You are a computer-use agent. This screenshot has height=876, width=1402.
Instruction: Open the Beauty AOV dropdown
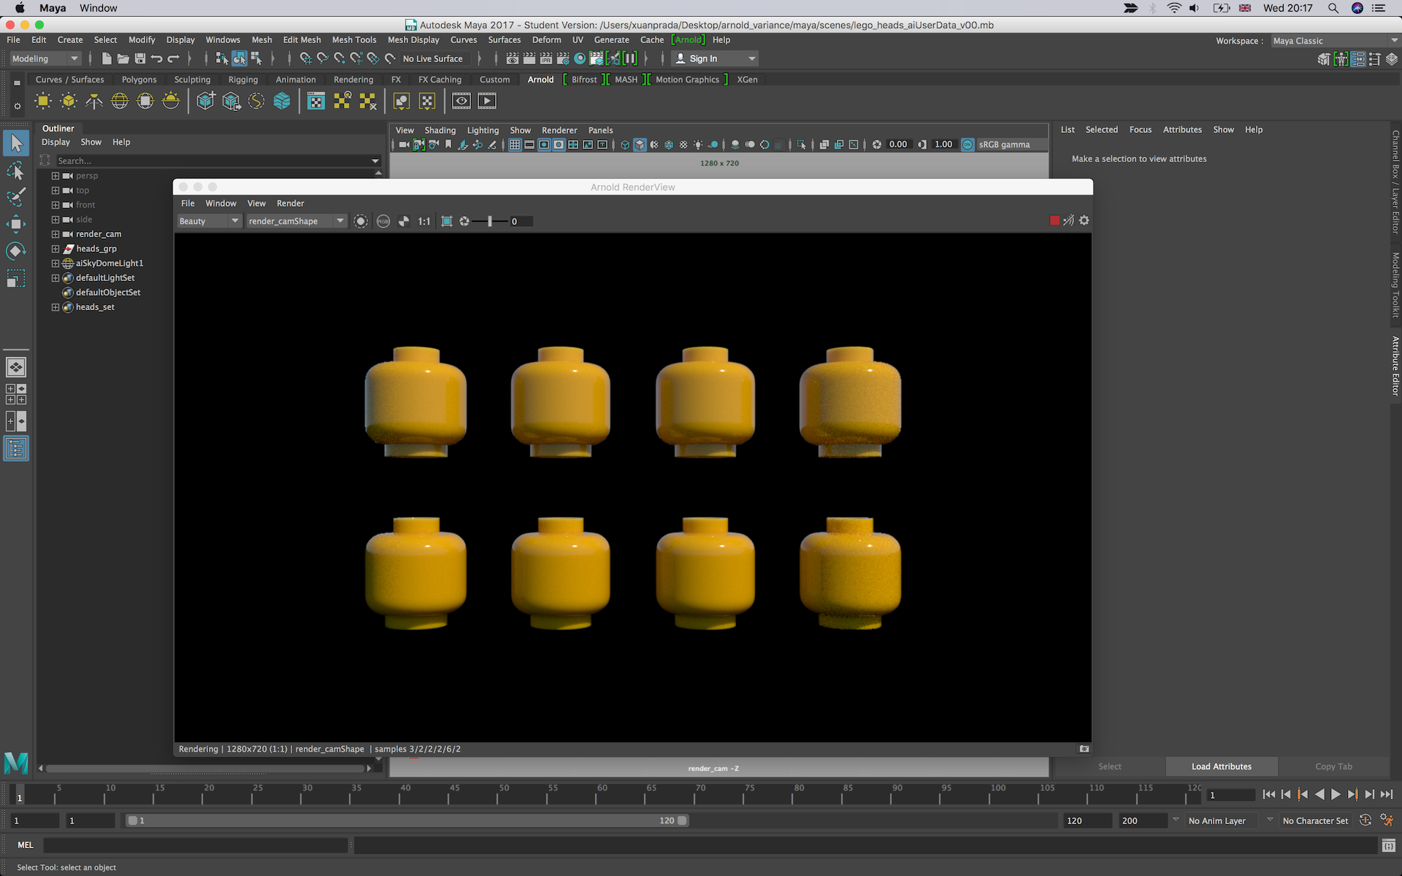(x=209, y=221)
